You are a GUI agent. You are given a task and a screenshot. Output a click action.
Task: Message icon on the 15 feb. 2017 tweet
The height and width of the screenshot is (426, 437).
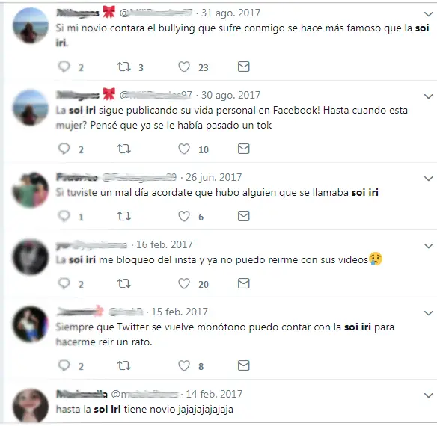(x=244, y=365)
